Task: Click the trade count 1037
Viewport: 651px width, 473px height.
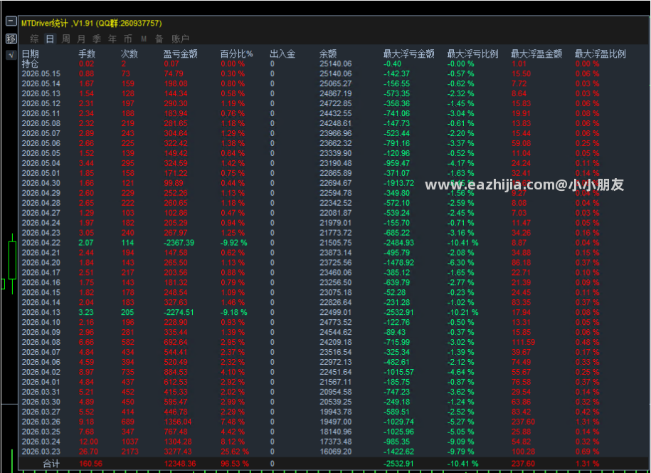Action: tap(130, 442)
